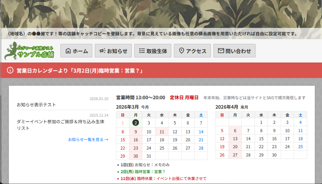The height and width of the screenshot is (184, 322).
Task: Click the house icon in ホーム button
Action: click(68, 51)
